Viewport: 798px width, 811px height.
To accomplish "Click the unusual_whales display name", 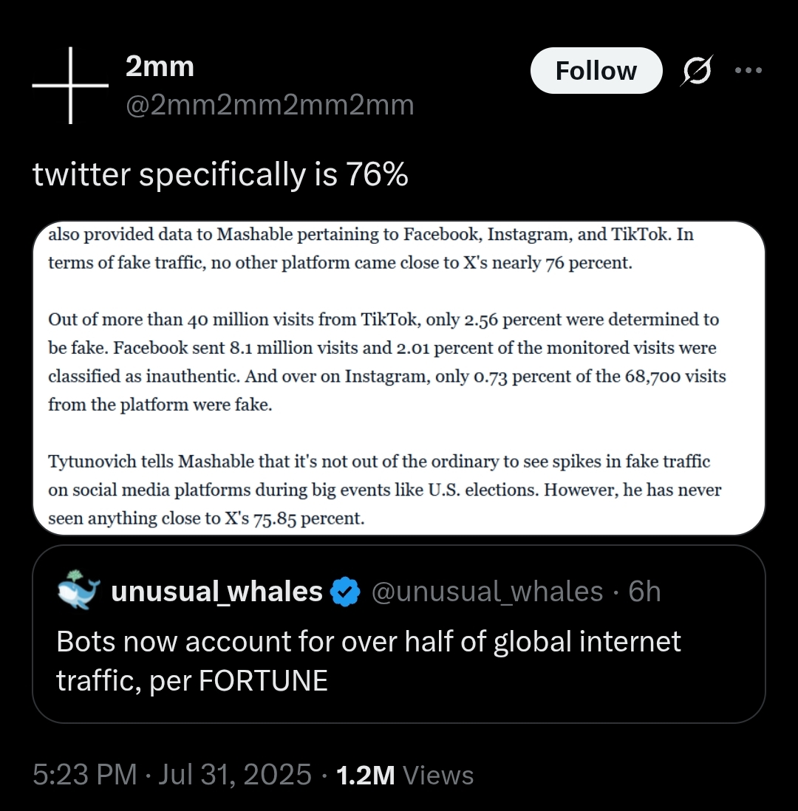I will pyautogui.click(x=216, y=591).
